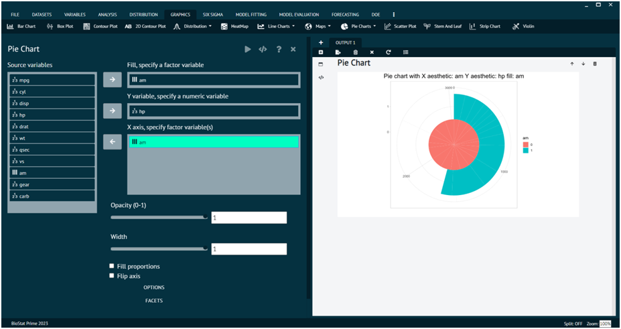This screenshot has height=329, width=621.
Task: Switch to the ANALYSIS tab
Action: (x=107, y=15)
